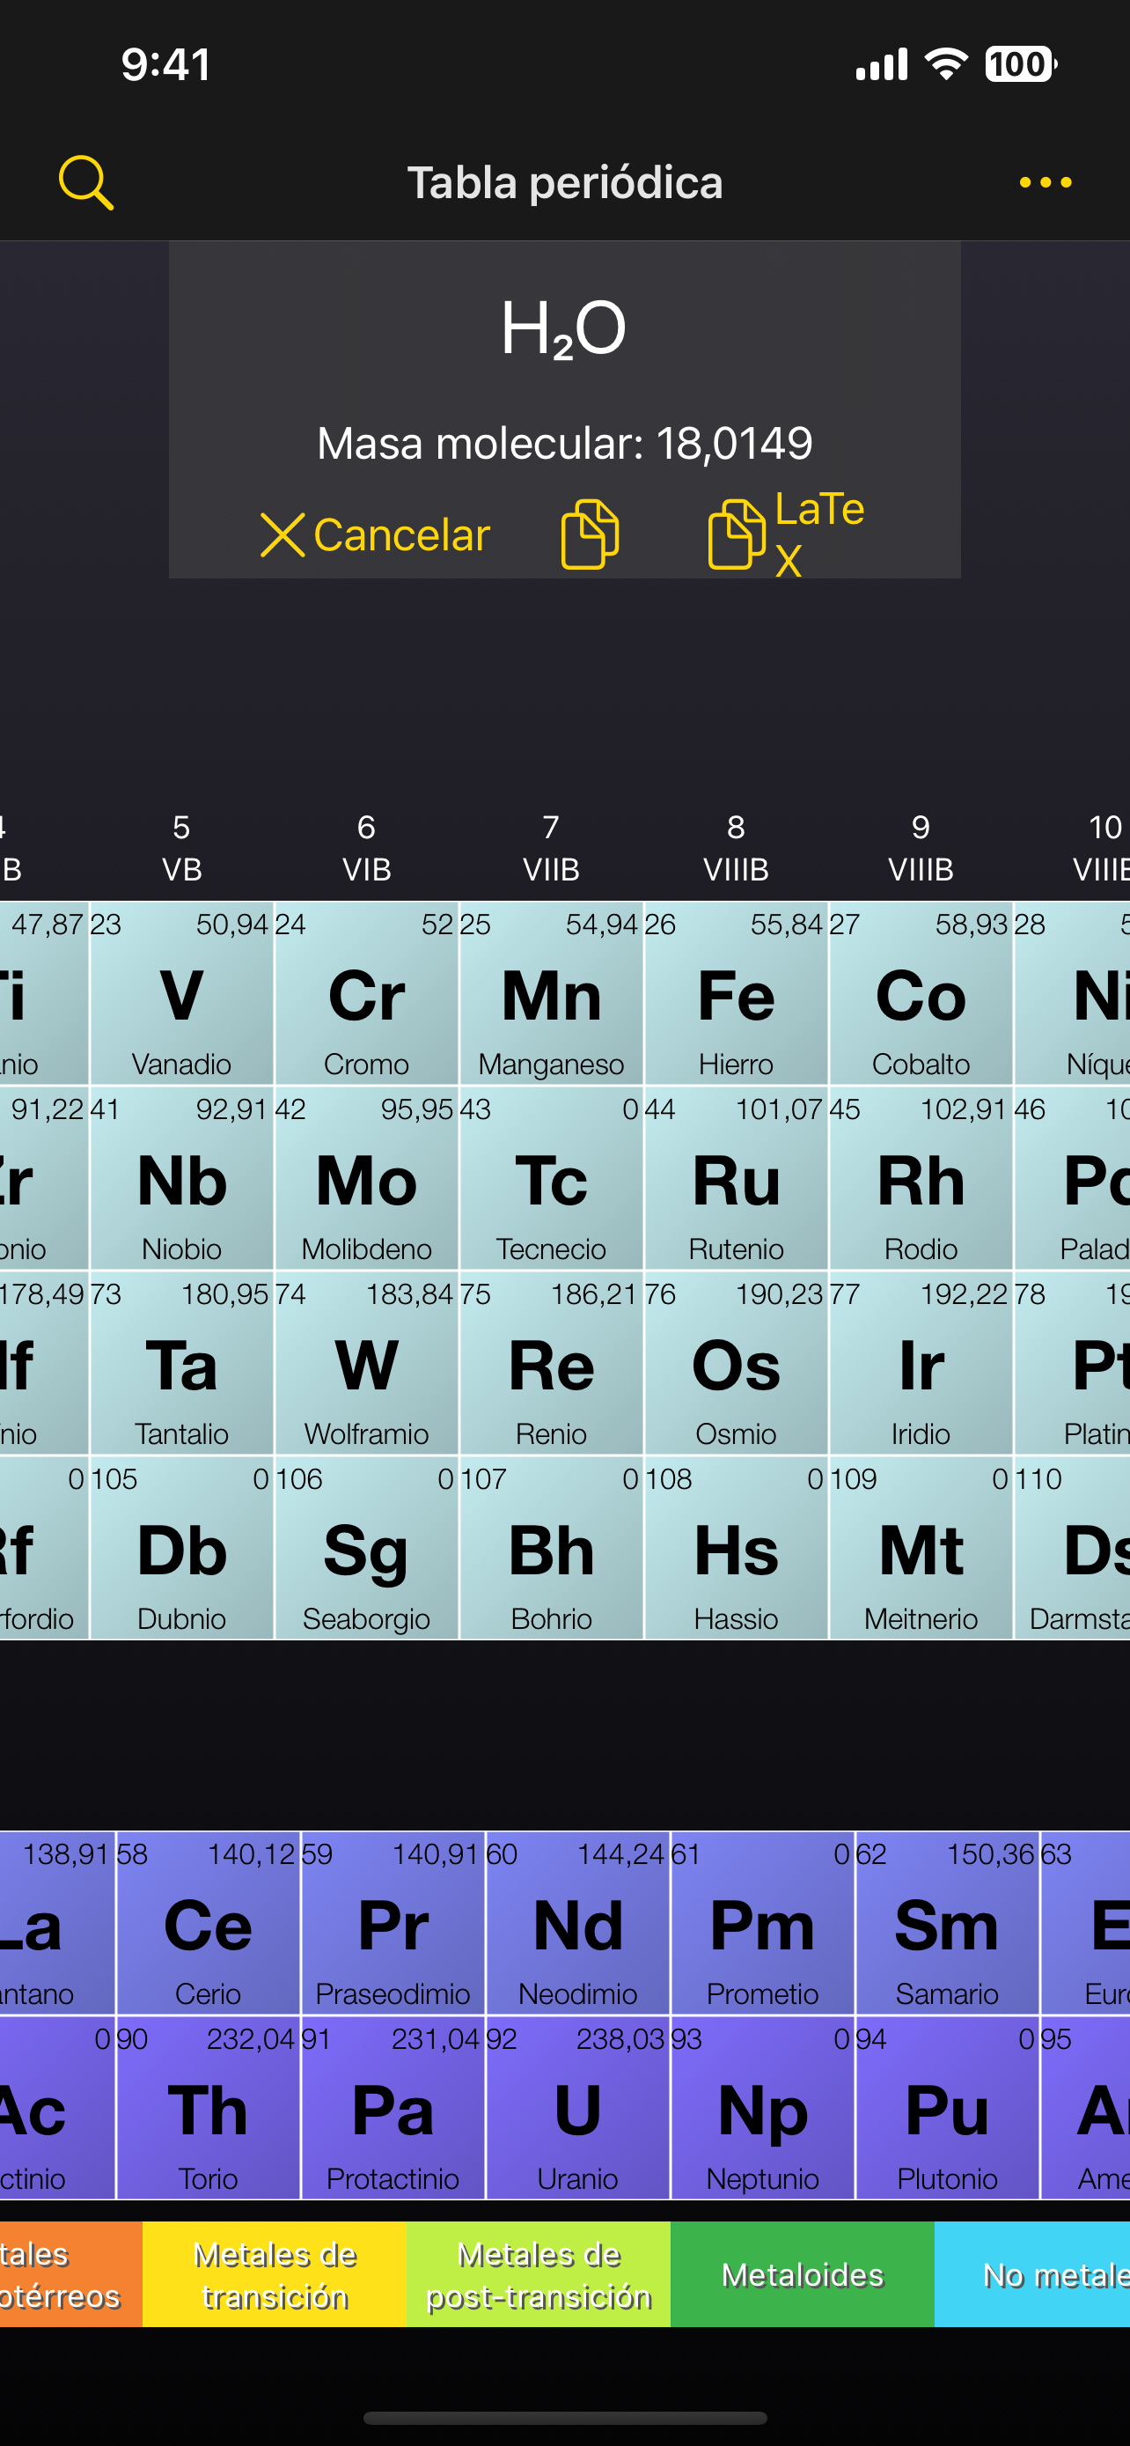Tap the group 8 VIIIB column header
The width and height of the screenshot is (1130, 2446).
(x=737, y=848)
